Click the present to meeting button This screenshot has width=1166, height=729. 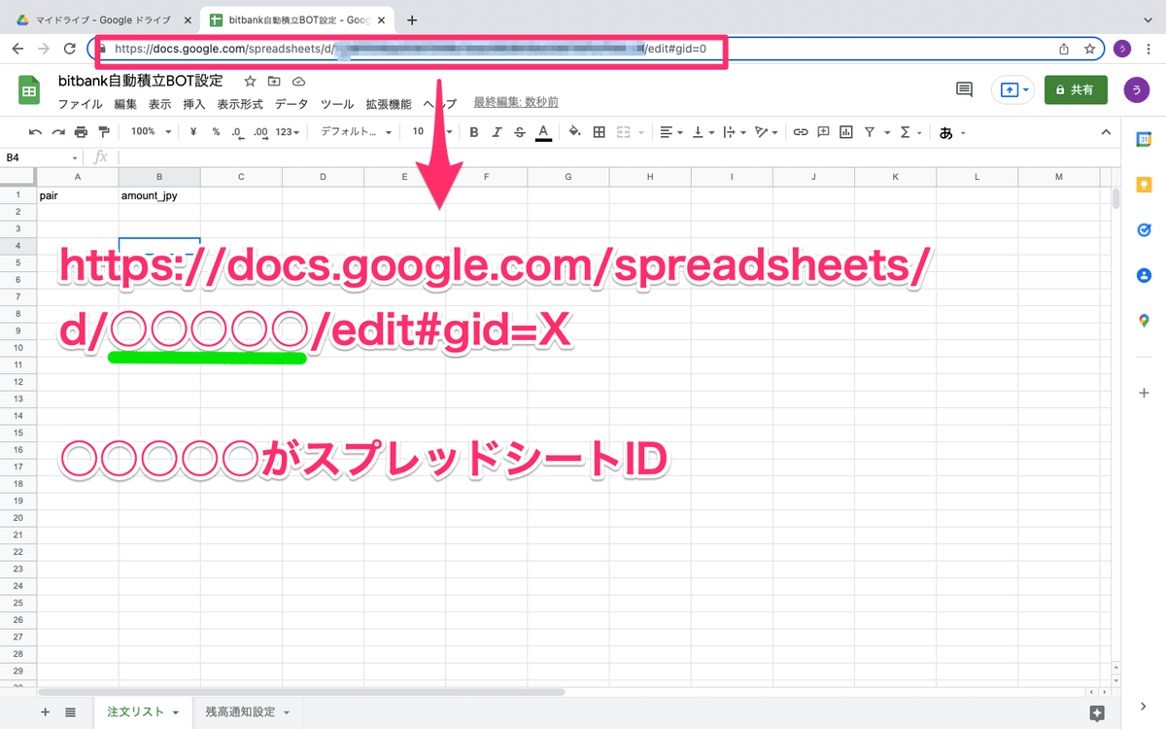click(1012, 89)
